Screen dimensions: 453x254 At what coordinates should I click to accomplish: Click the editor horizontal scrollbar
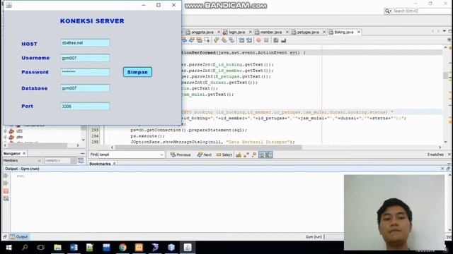(208, 147)
